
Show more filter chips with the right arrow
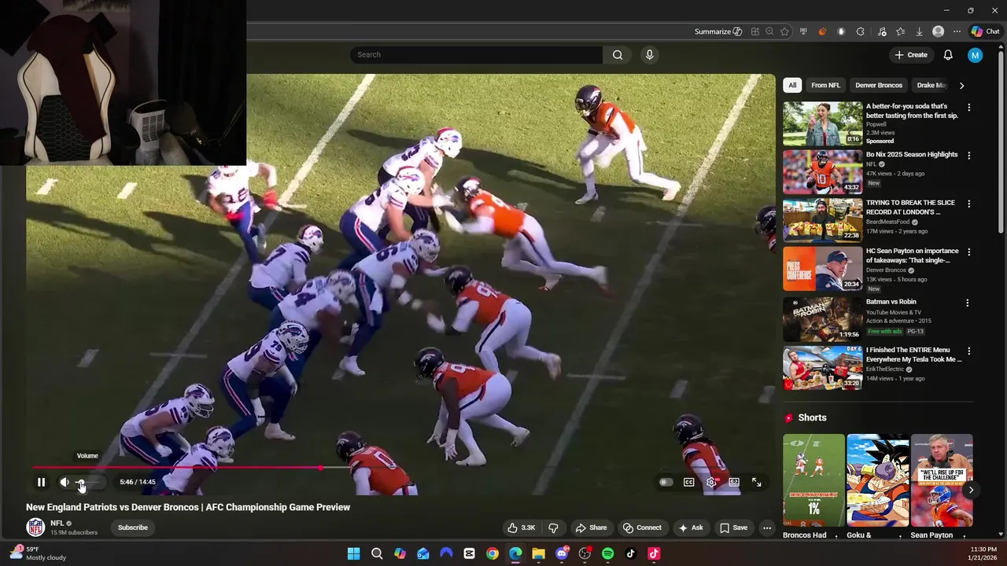[x=961, y=85]
